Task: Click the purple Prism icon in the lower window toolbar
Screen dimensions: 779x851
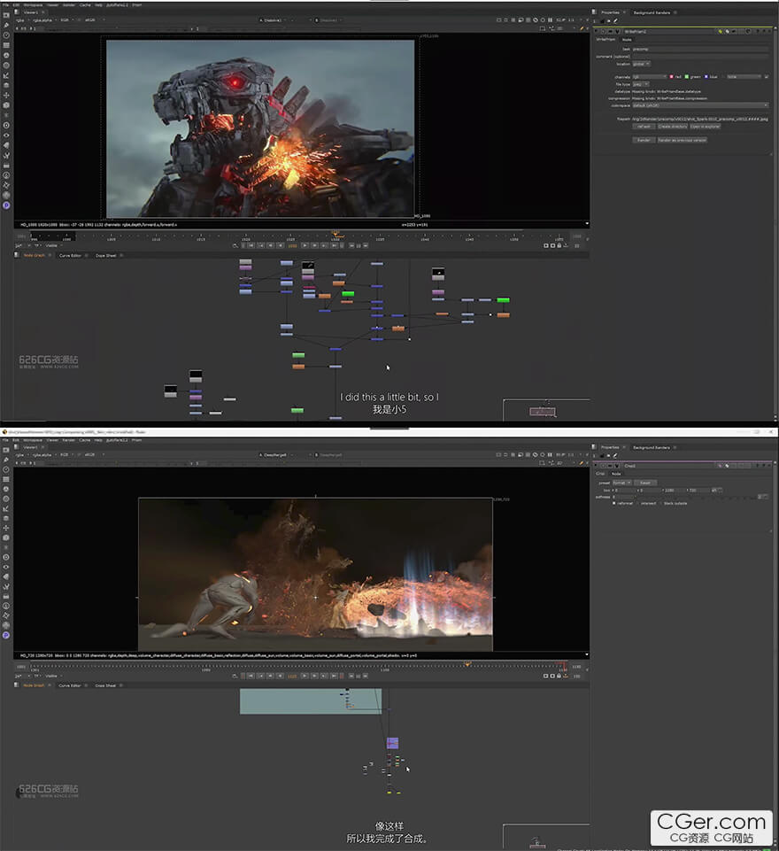Action: (6, 635)
